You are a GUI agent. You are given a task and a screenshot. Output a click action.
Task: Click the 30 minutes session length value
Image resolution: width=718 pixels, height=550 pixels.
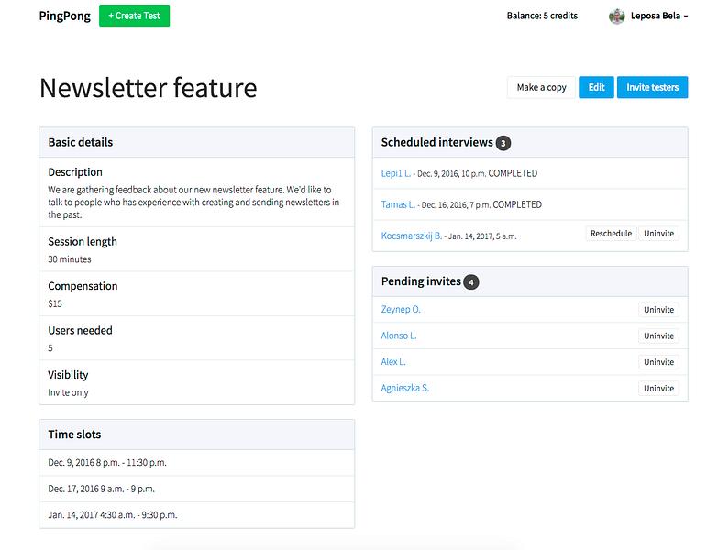point(70,259)
